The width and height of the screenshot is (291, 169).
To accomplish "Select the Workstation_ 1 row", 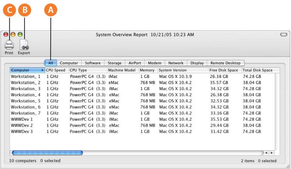I will [x=142, y=76].
